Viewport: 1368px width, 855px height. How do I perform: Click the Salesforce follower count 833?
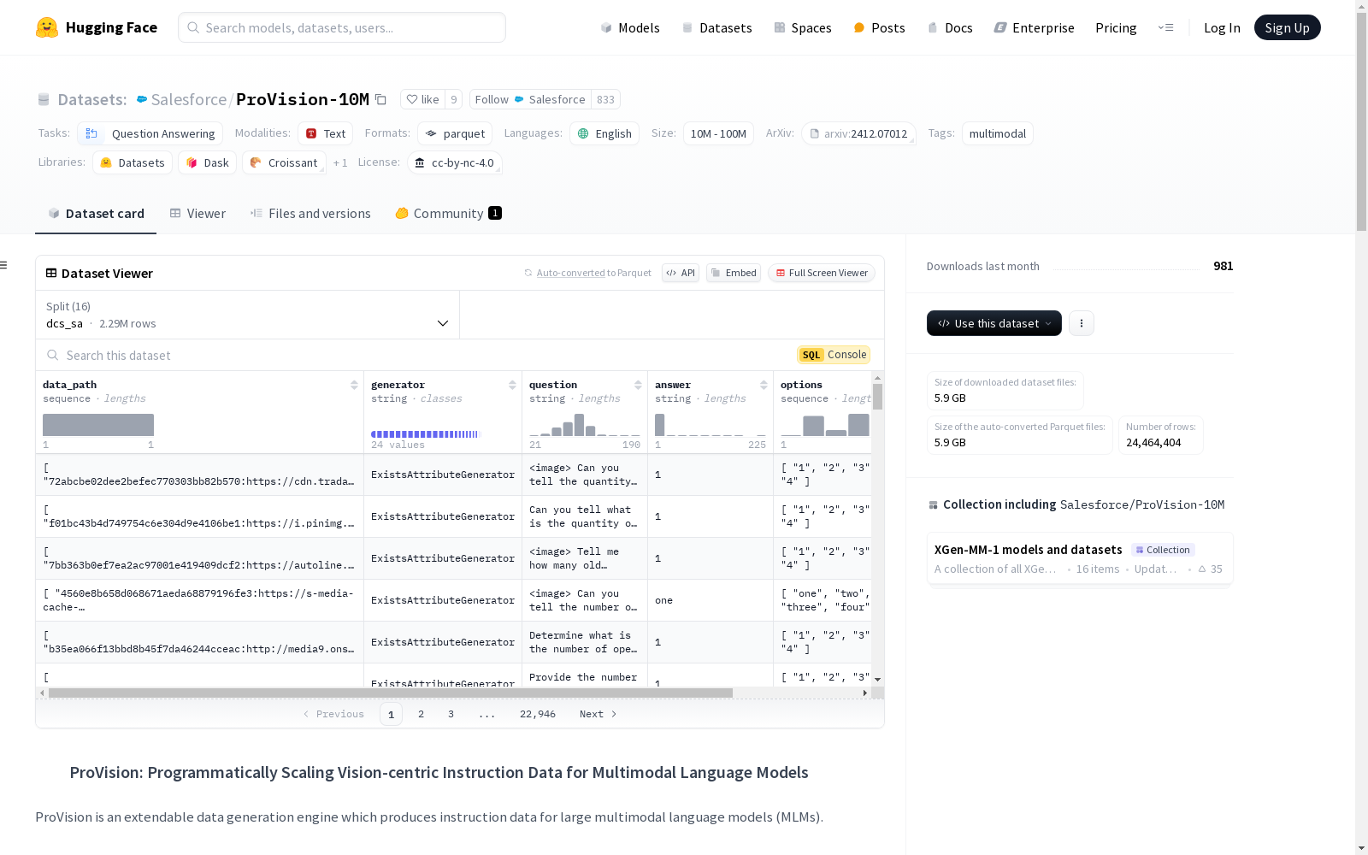(606, 99)
